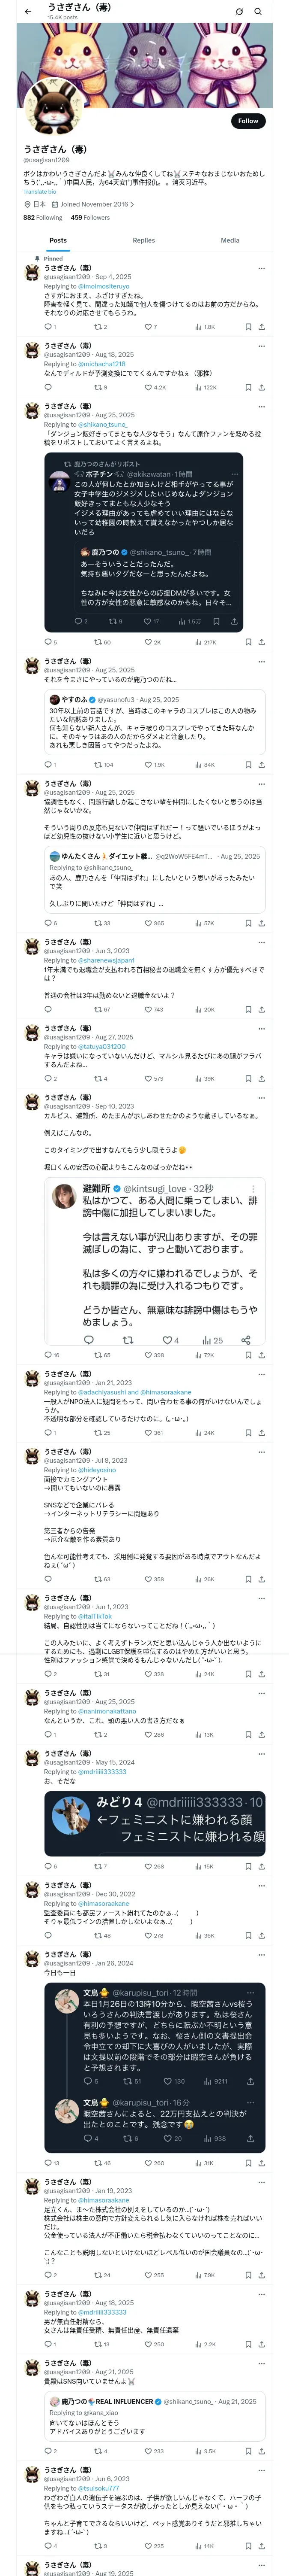Follow the うさぎさん account
The width and height of the screenshot is (289, 2576).
pyautogui.click(x=247, y=121)
